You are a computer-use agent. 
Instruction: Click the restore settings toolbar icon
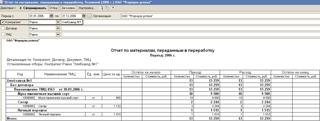click(107, 8)
